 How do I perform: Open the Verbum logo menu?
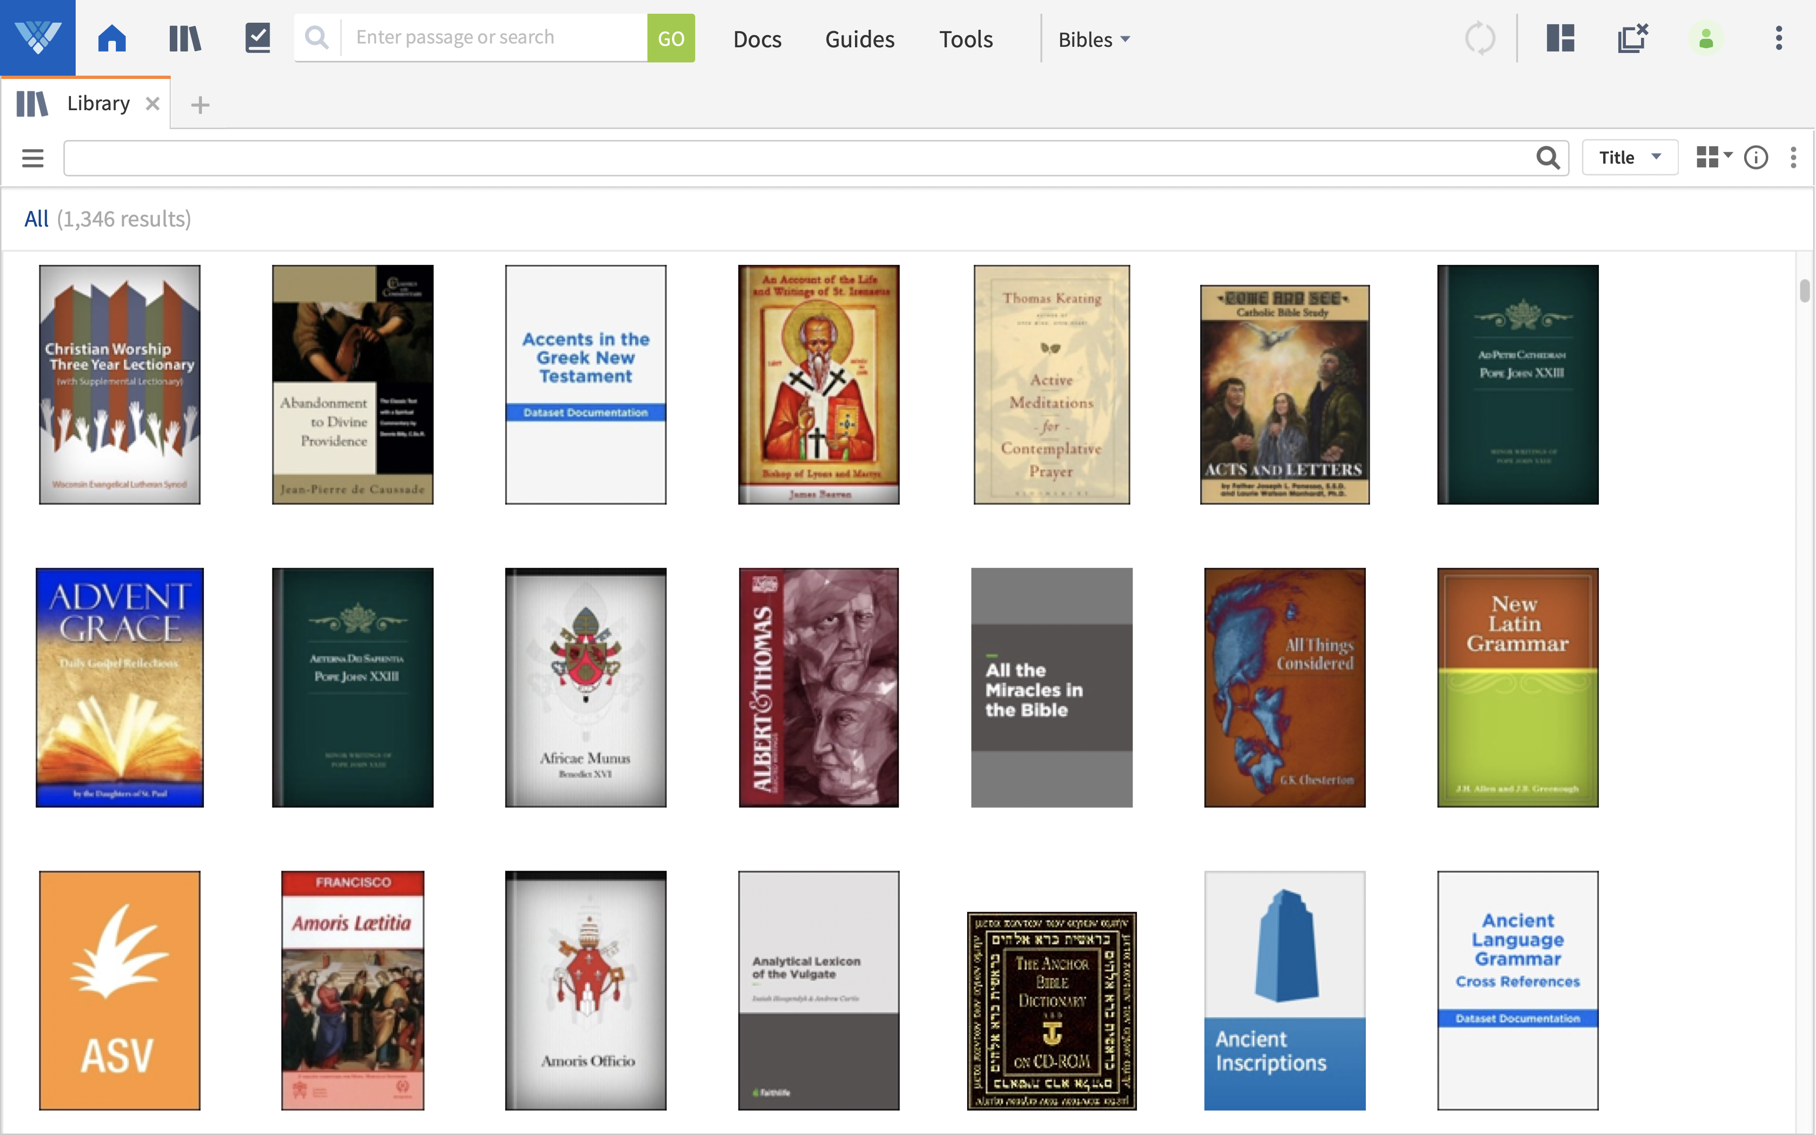[x=37, y=37]
